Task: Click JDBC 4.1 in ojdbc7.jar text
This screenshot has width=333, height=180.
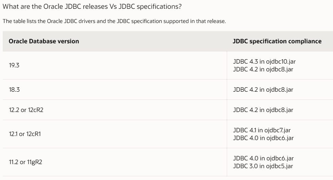Action: [262, 130]
